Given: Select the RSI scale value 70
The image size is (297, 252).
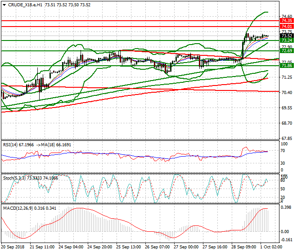Looking at the screenshot, I should point(283,151).
